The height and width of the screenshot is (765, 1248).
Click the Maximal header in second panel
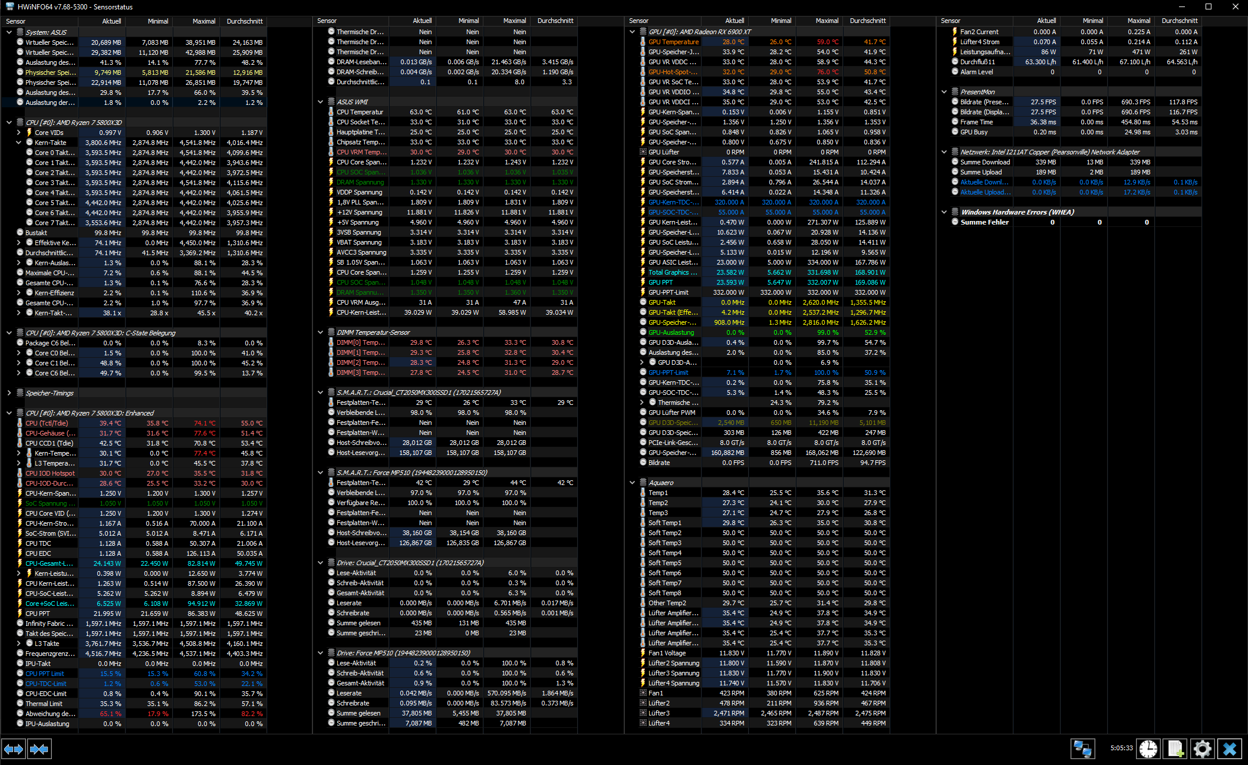click(515, 21)
